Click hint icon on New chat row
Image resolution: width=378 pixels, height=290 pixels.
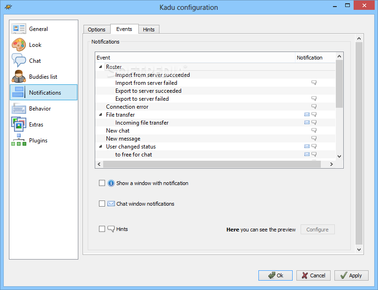[314, 130]
